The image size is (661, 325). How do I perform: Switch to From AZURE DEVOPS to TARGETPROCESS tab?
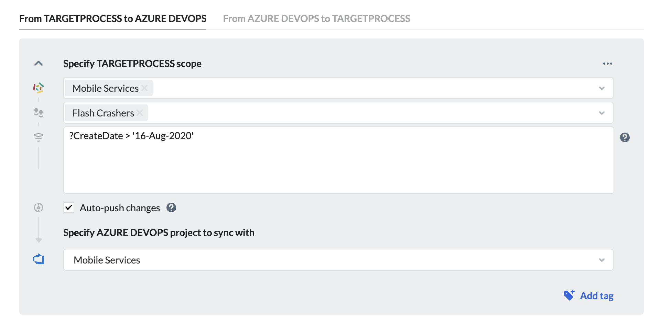click(316, 19)
